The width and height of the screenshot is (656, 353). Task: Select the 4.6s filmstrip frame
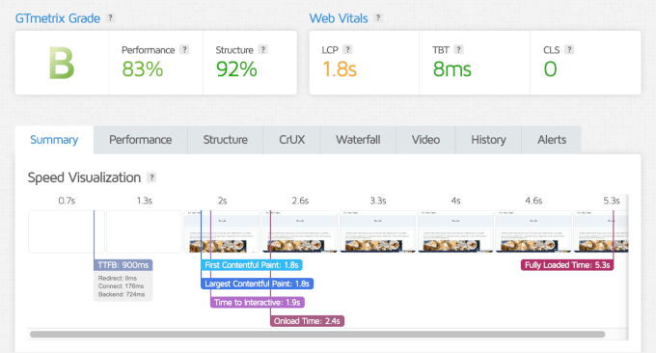coord(533,231)
